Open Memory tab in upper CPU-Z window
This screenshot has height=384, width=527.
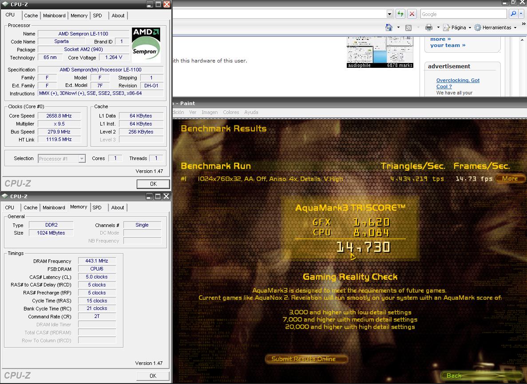point(79,16)
